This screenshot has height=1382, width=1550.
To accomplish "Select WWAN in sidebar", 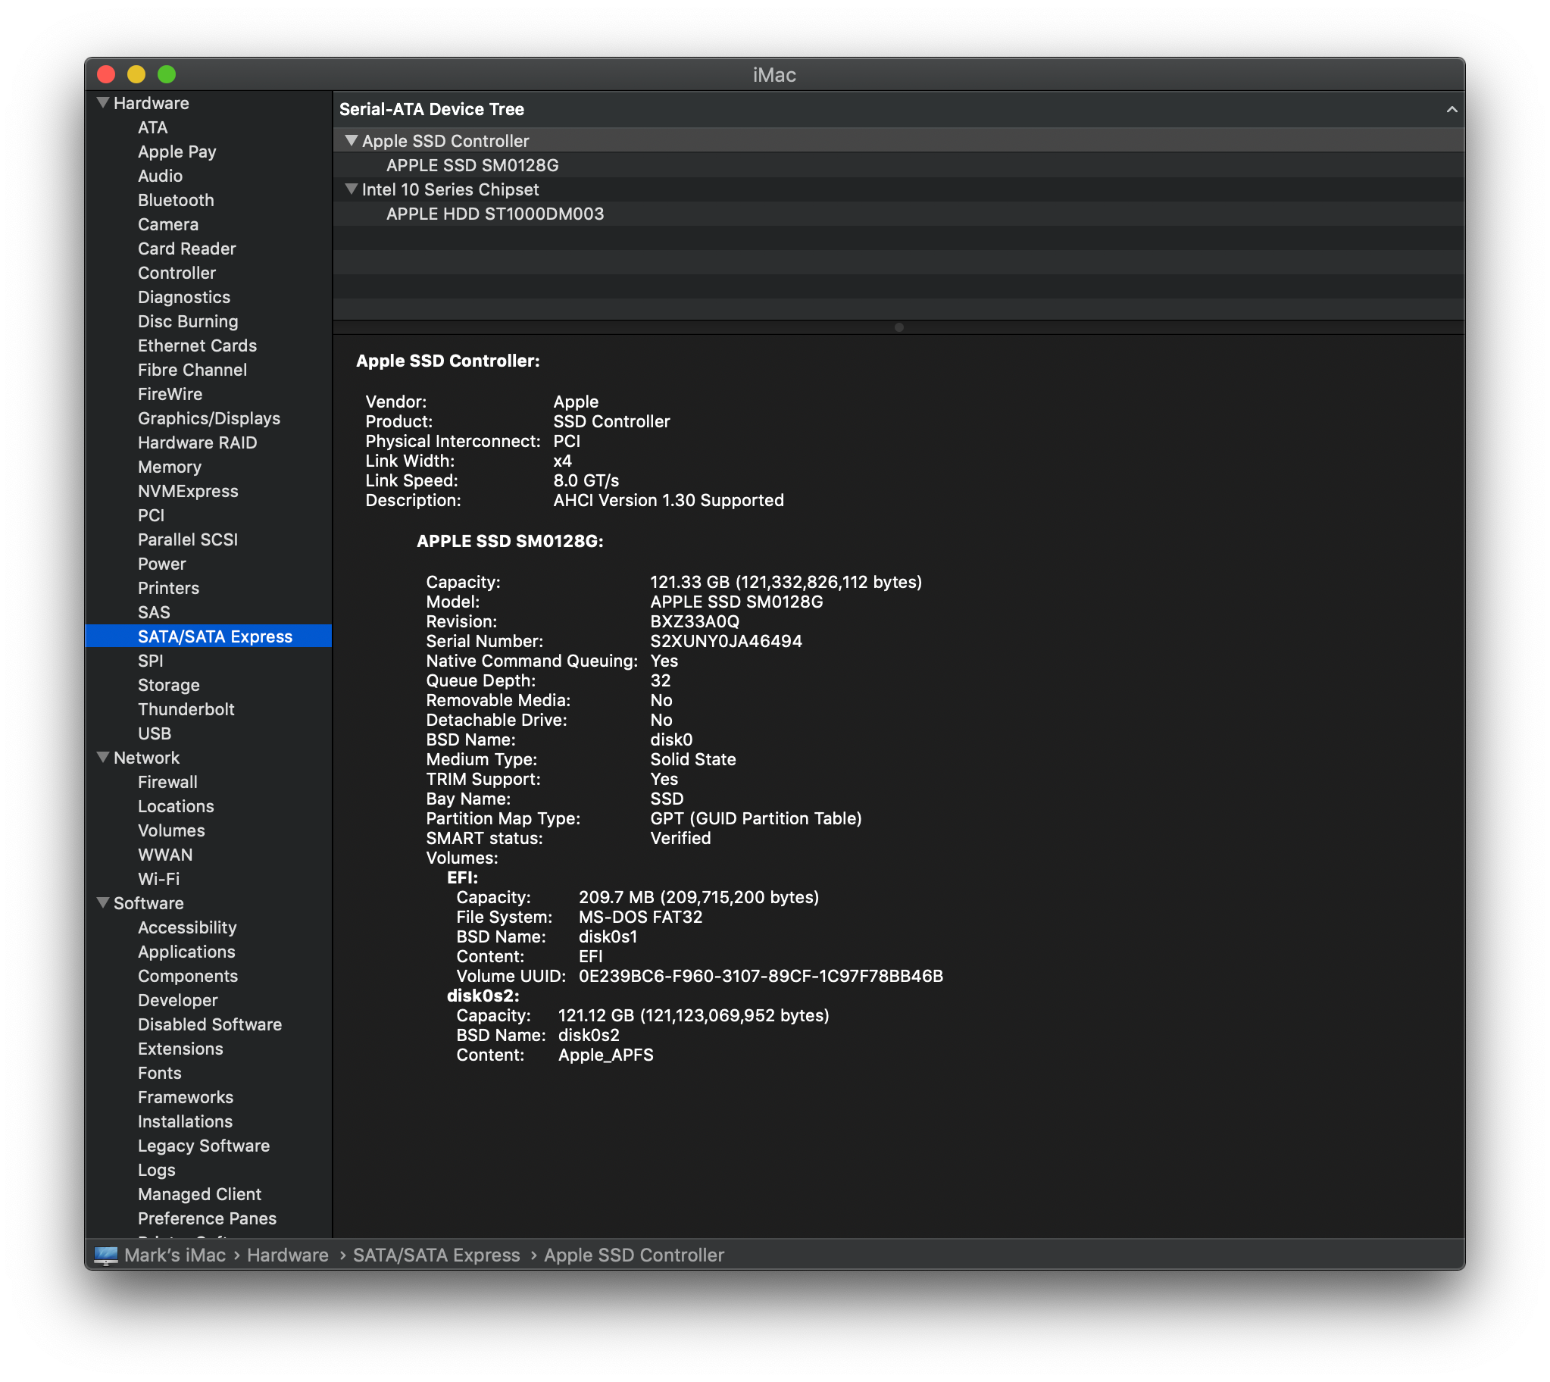I will pyautogui.click(x=164, y=855).
